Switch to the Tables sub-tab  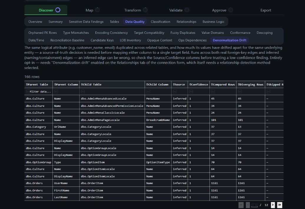(114, 22)
